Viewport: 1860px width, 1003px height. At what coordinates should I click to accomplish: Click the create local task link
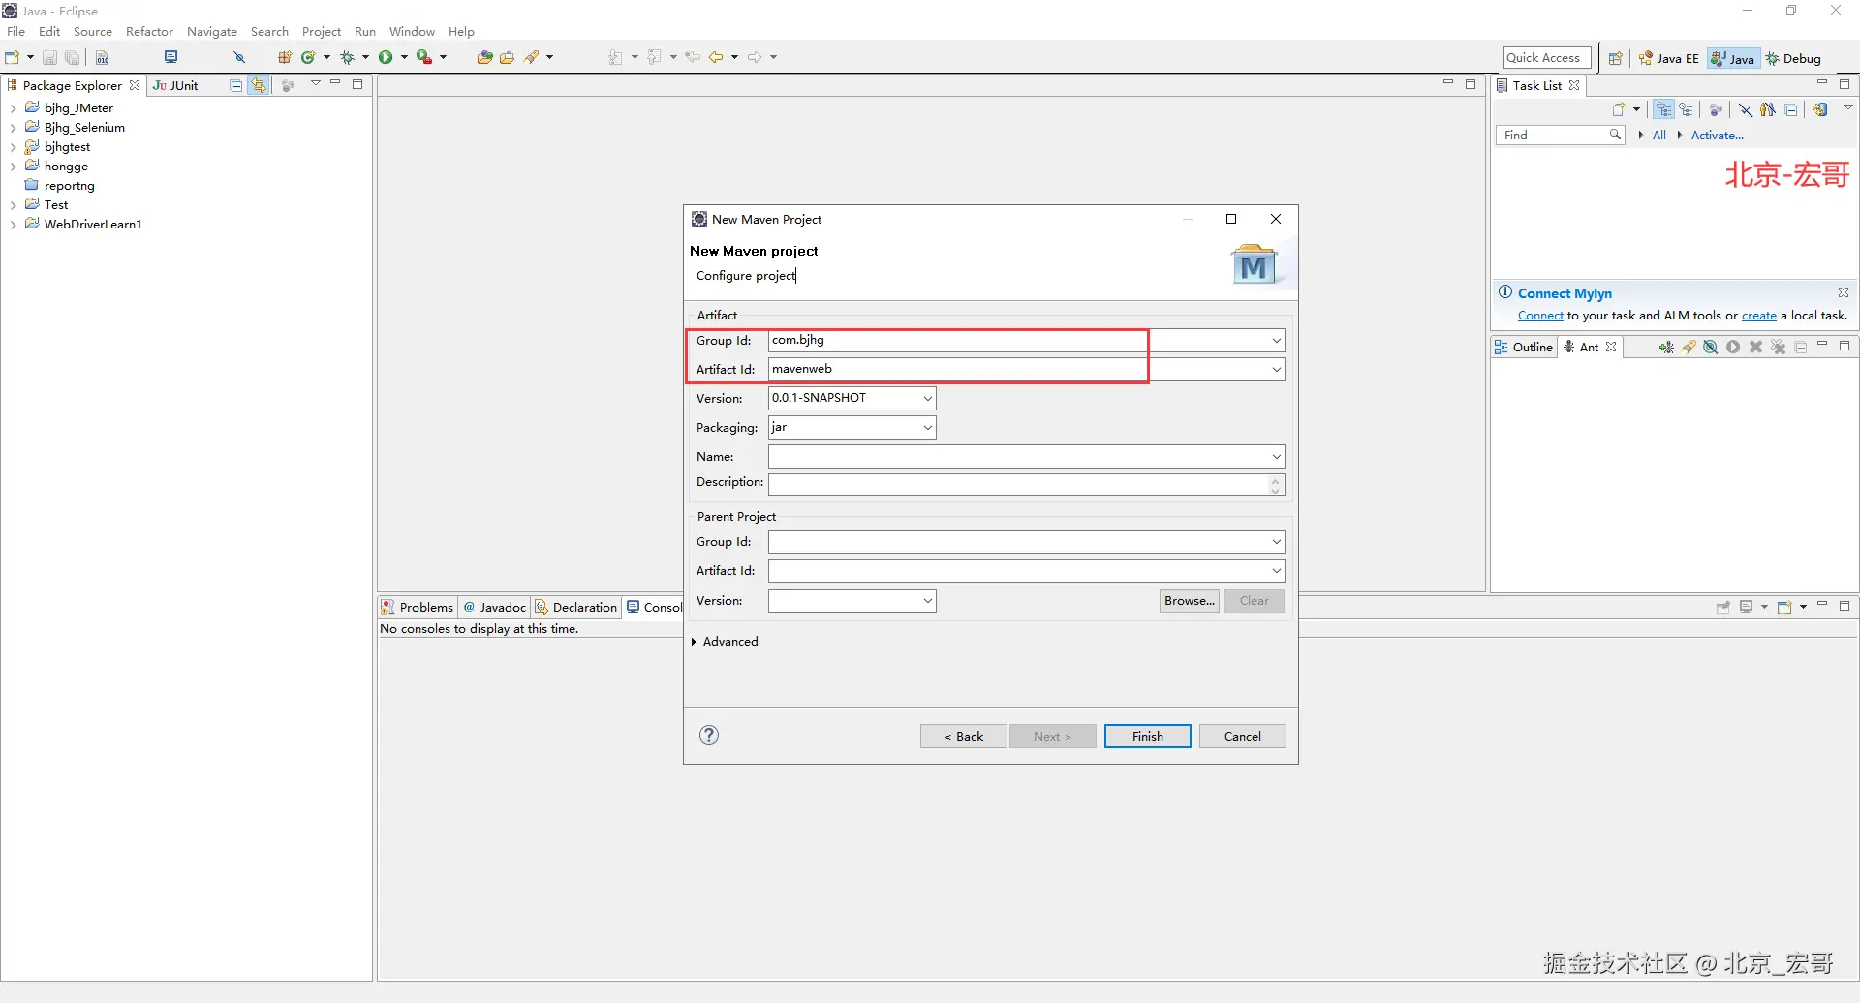click(1759, 316)
